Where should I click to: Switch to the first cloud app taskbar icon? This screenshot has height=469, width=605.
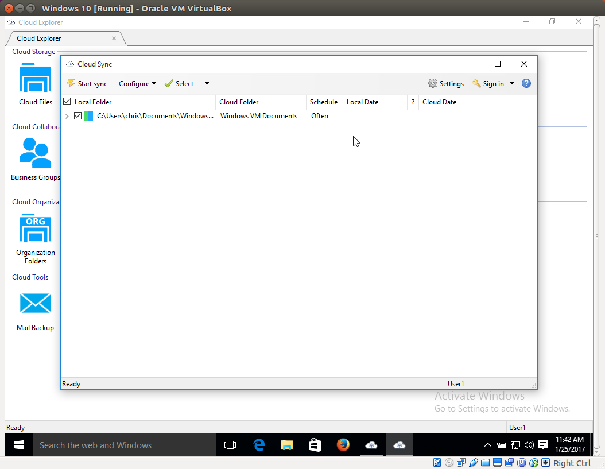click(x=371, y=445)
